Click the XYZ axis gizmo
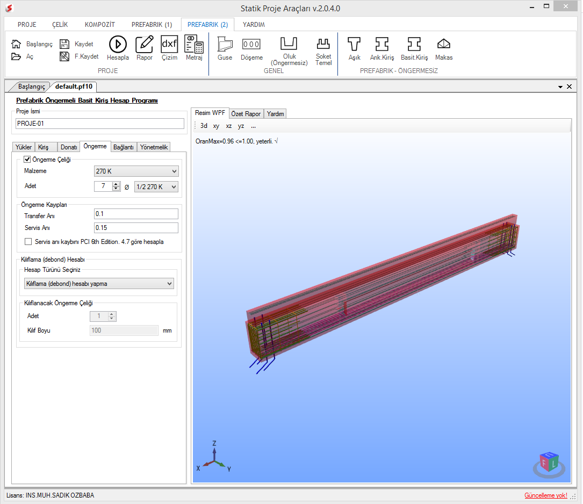Image resolution: width=583 pixels, height=504 pixels. point(214,457)
